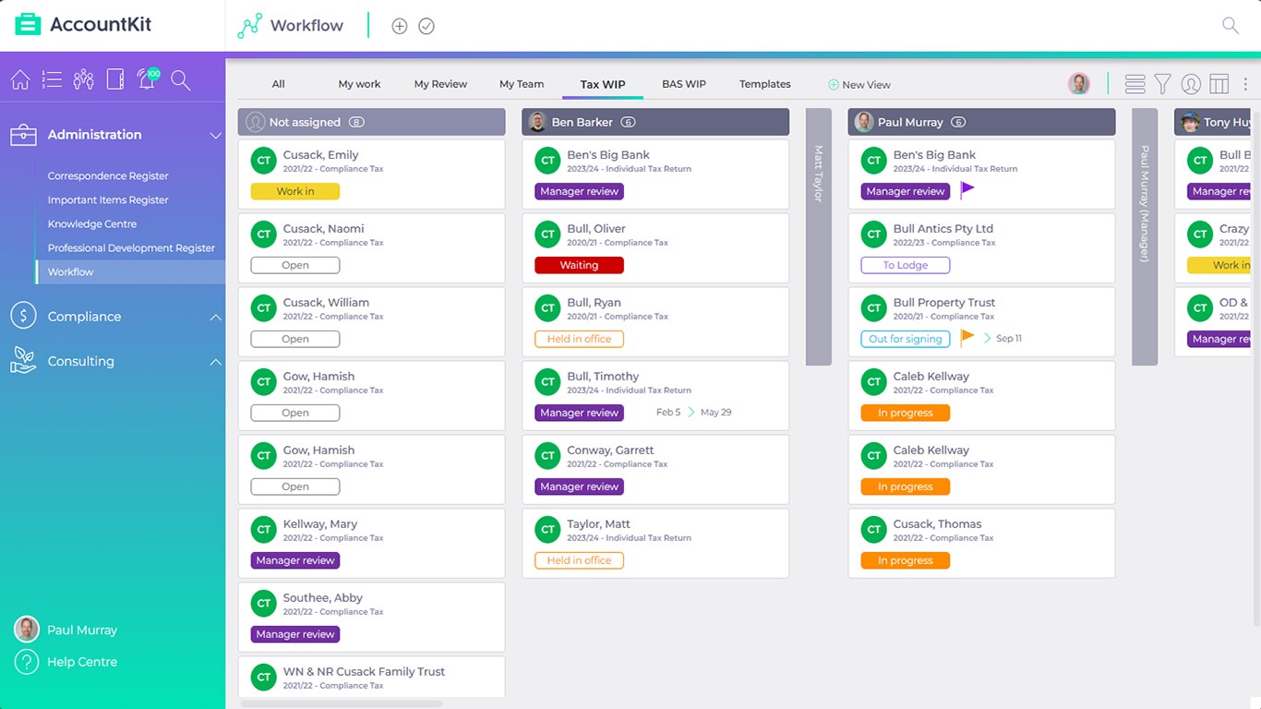
Task: Open the stacked rows view icon
Action: (1135, 84)
